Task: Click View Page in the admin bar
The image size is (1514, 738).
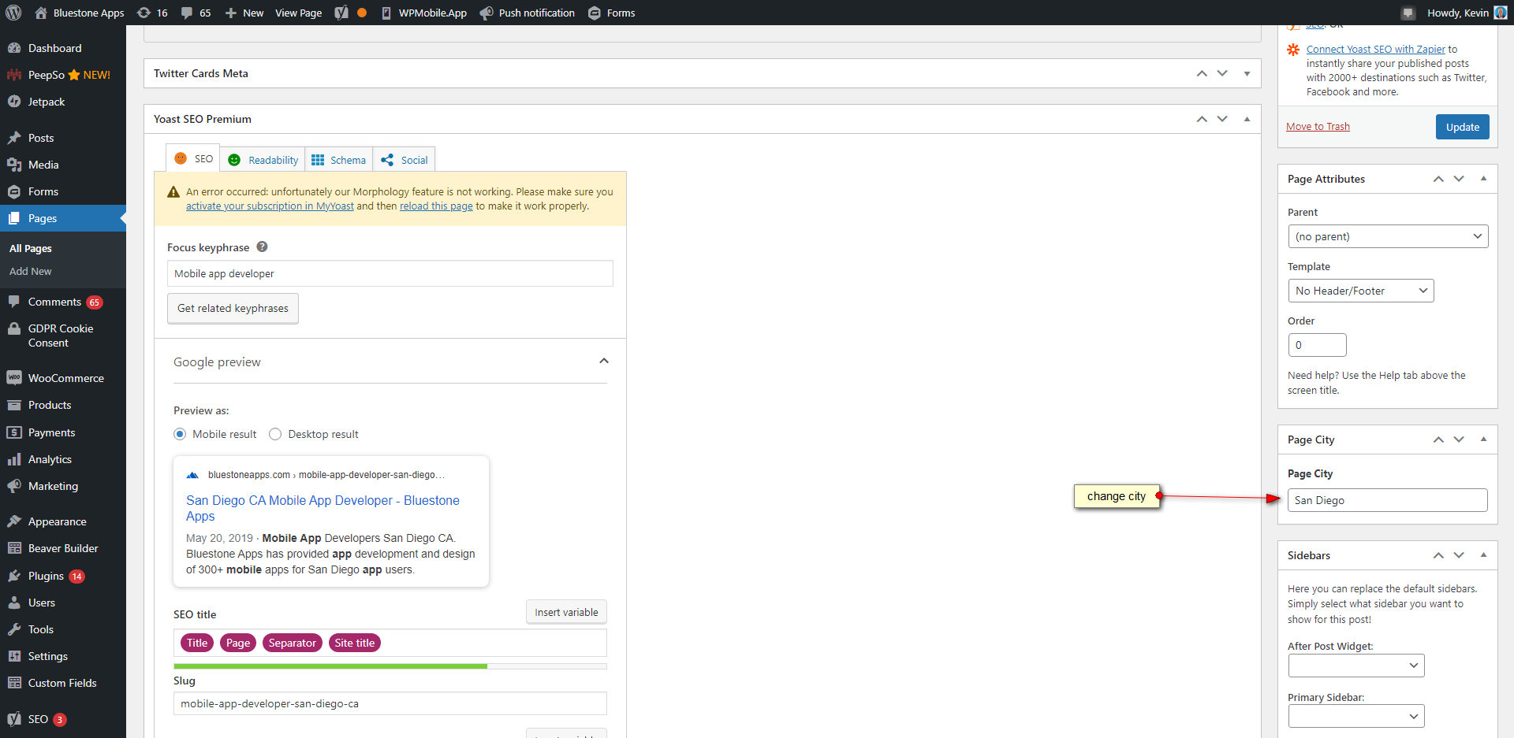Action: point(298,13)
